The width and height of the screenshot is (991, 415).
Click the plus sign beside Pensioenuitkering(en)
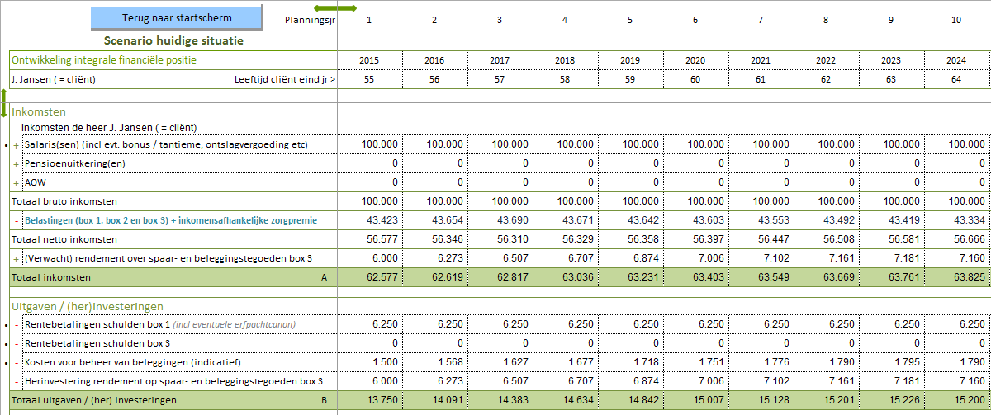point(16,163)
